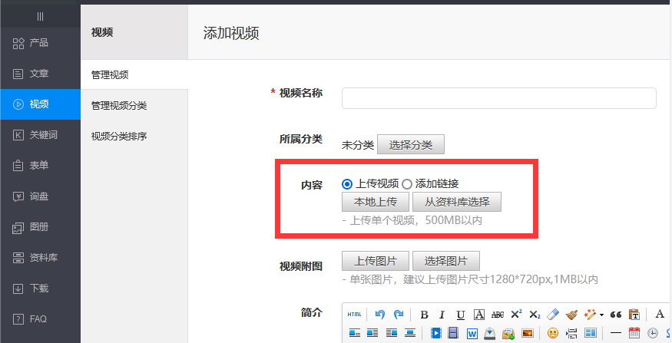Open the 产品 menu in sidebar

[x=40, y=43]
